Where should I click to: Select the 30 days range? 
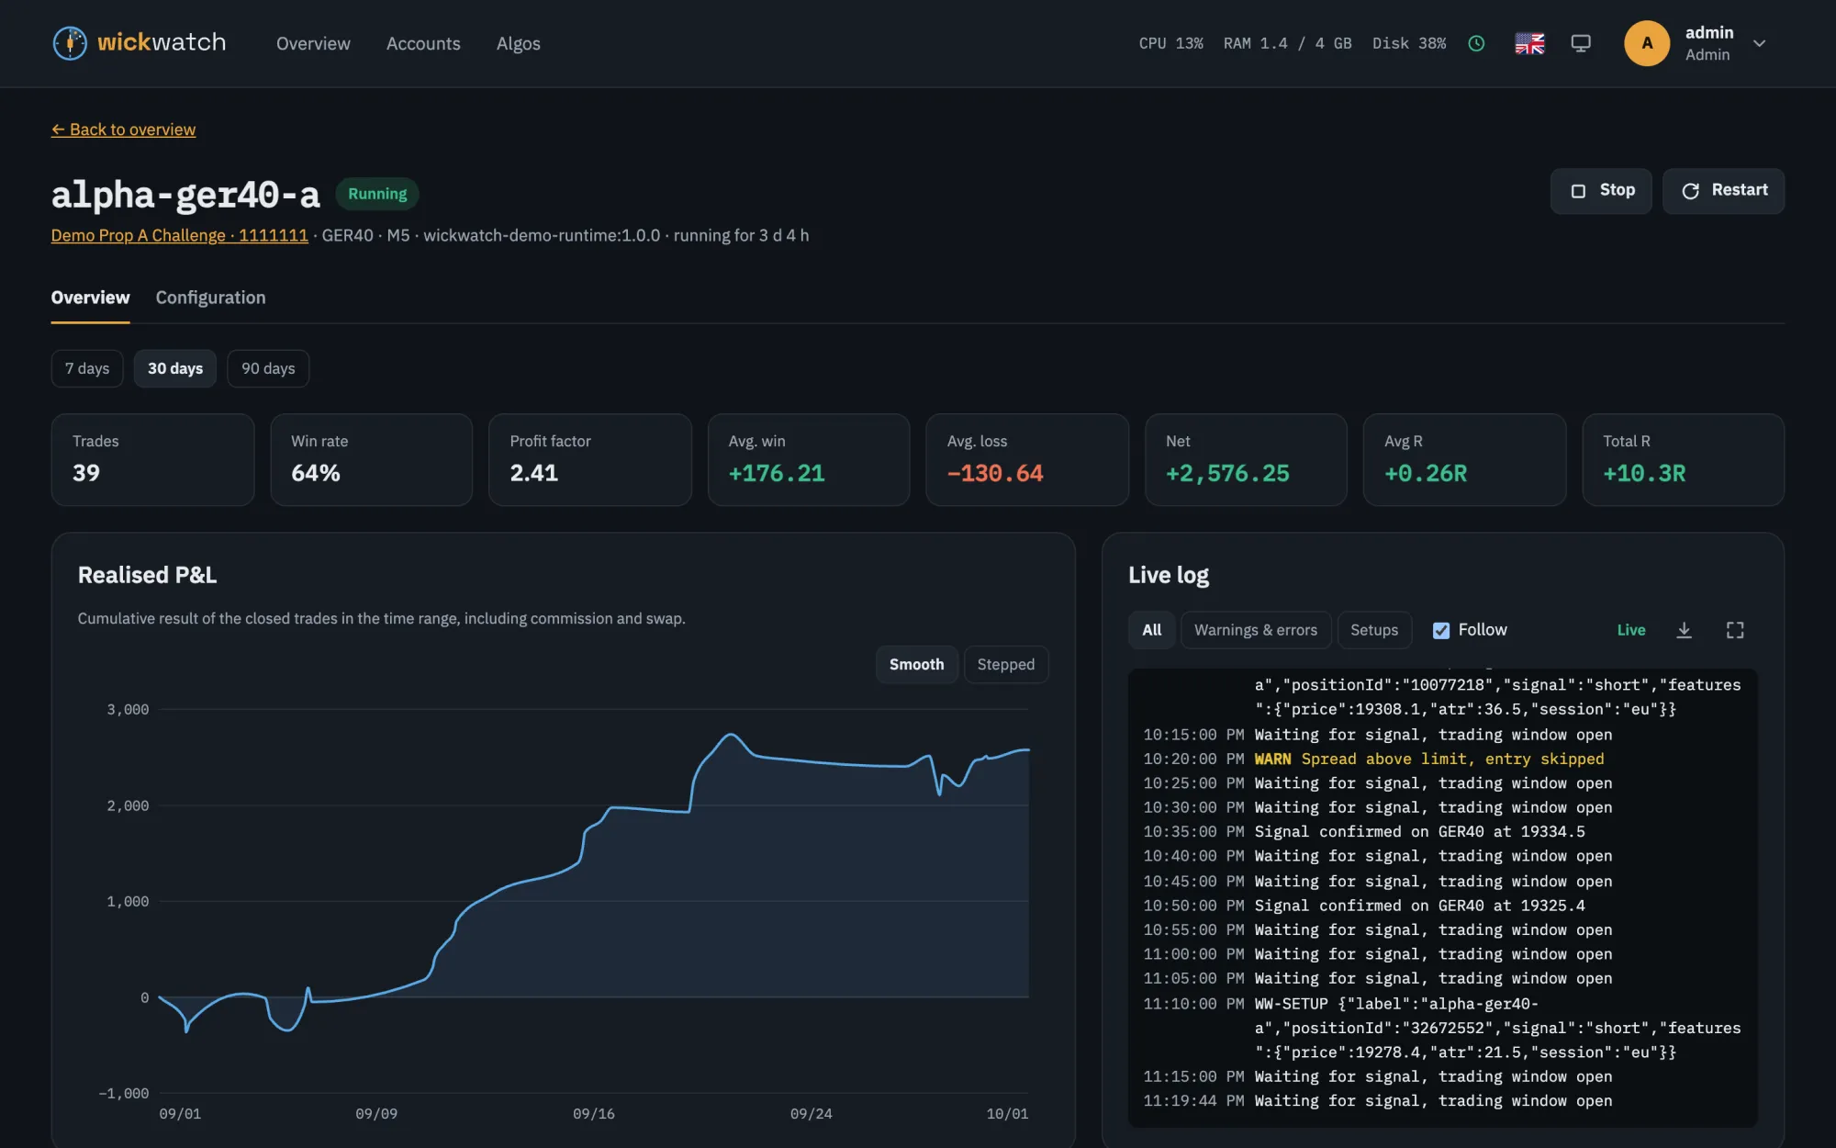pyautogui.click(x=175, y=368)
